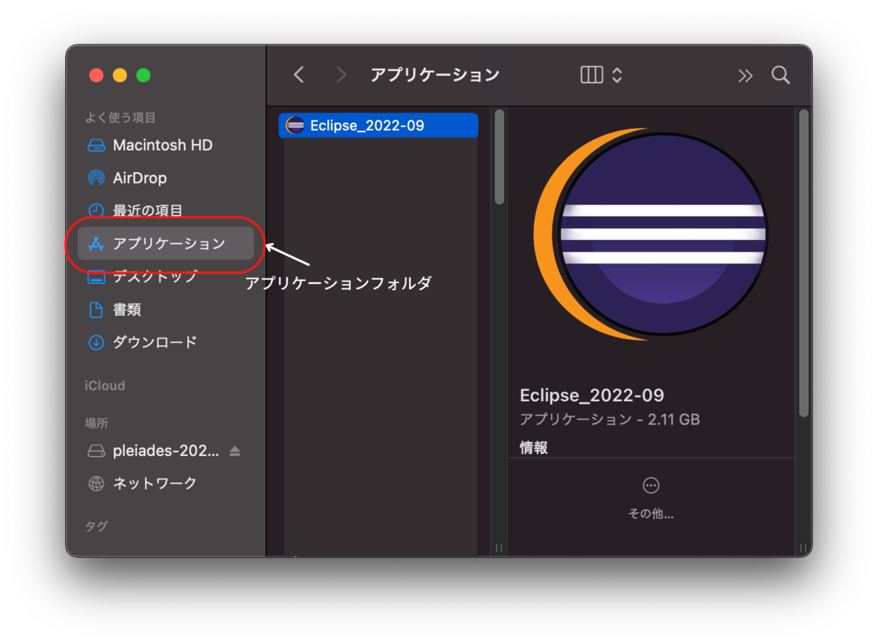Close the Finder window red button
Screen dimensions: 878x644
[x=96, y=75]
